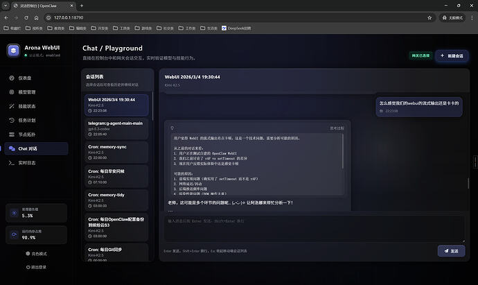Open the telegram:g-agent-main-main conversation
478x285 pixels.
(x=116, y=129)
